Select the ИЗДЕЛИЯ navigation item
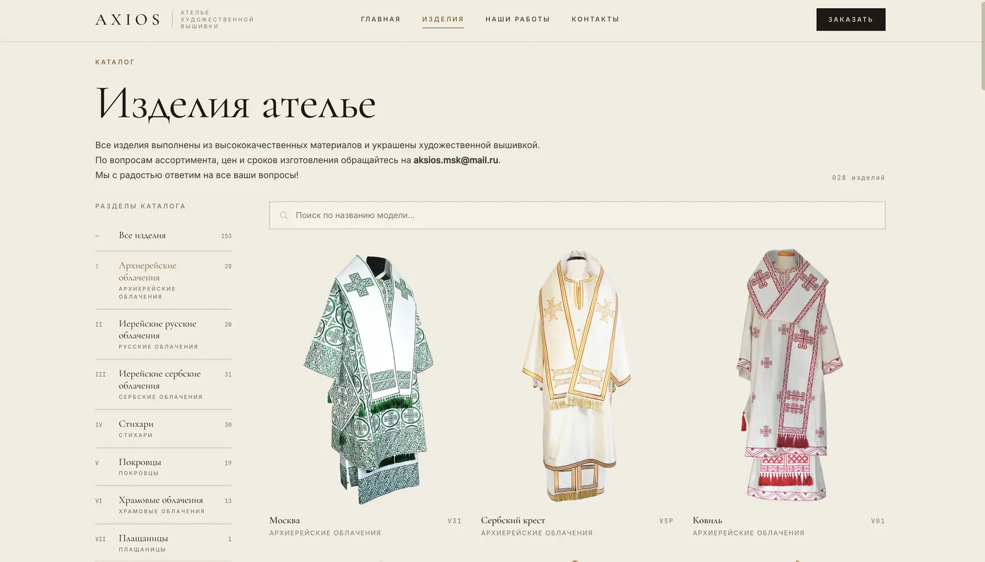Screen dimensions: 985x562 [x=443, y=20]
